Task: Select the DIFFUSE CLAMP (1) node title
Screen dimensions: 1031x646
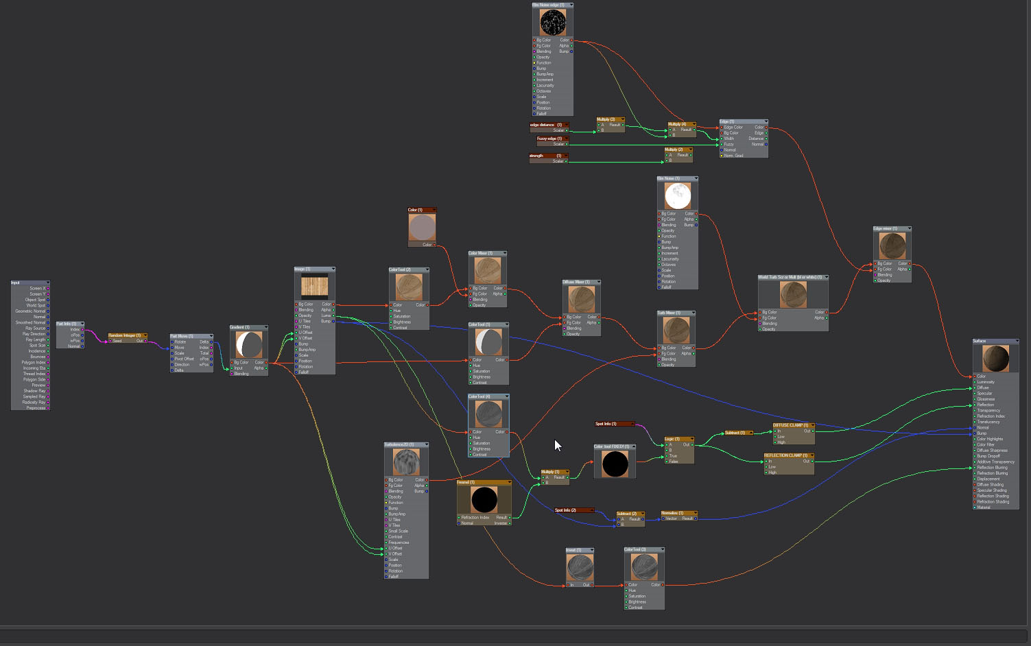Action: (x=790, y=425)
